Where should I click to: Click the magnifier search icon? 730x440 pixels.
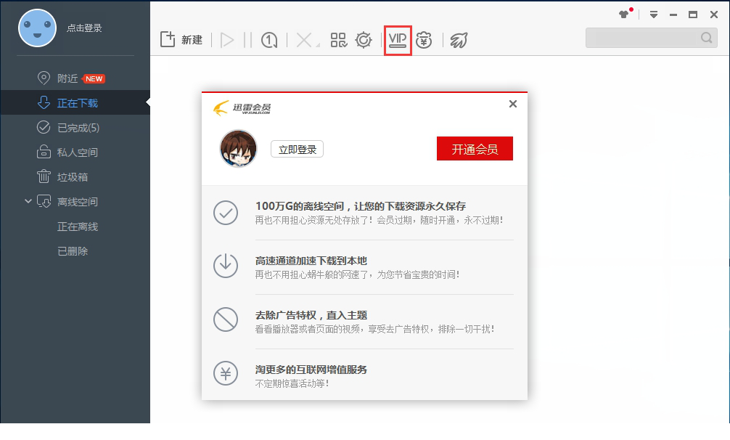point(707,38)
